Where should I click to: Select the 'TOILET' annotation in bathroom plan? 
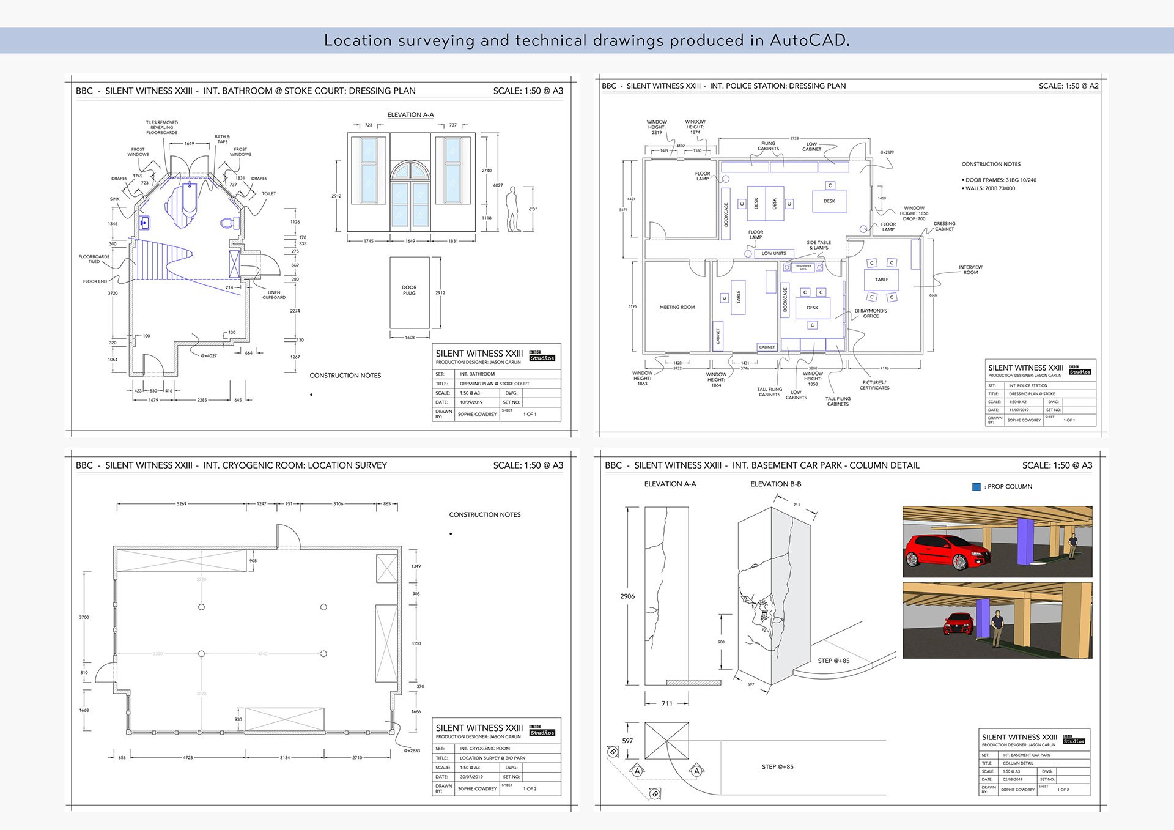[x=269, y=194]
